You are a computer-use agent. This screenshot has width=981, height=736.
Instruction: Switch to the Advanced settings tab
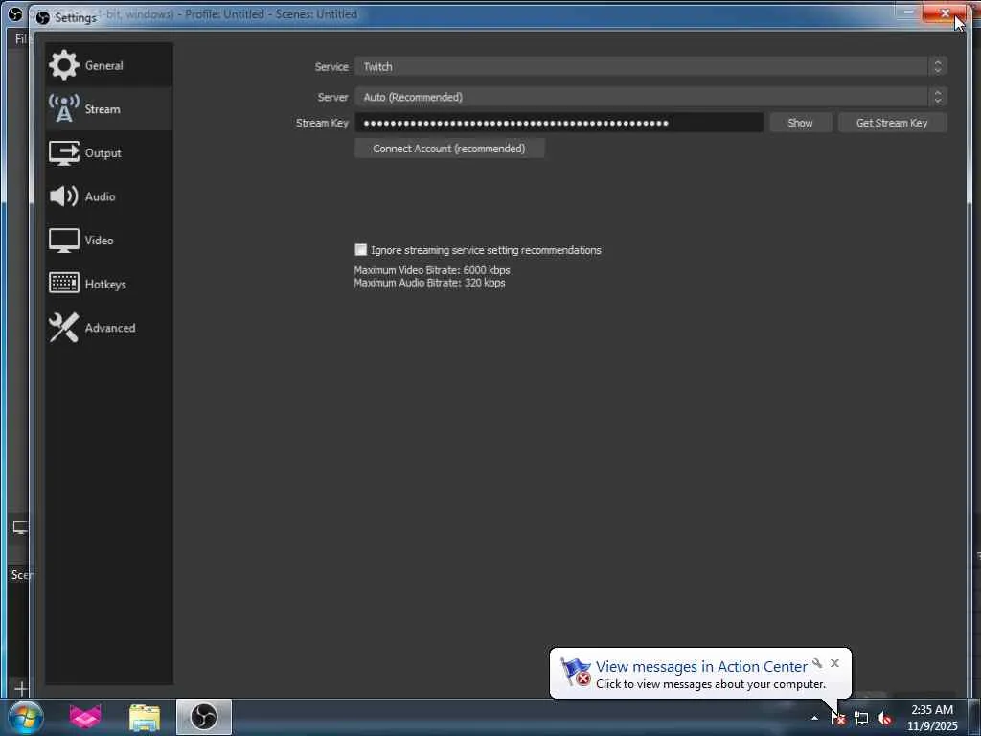(109, 328)
